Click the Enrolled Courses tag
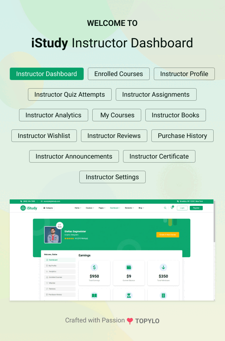Image resolution: width=225 pixels, height=341 pixels. coord(119,74)
